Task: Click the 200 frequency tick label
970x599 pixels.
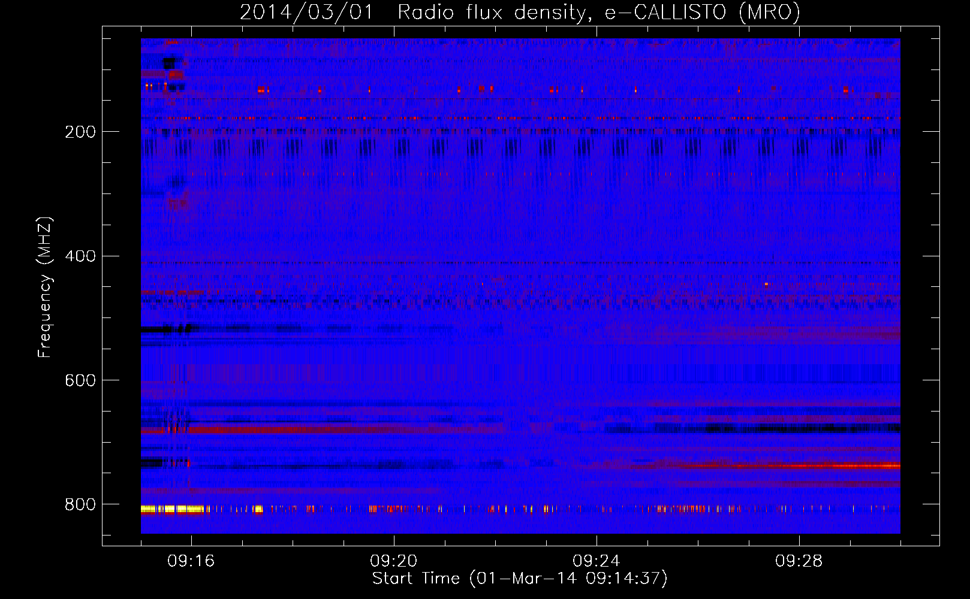Action: click(80, 132)
